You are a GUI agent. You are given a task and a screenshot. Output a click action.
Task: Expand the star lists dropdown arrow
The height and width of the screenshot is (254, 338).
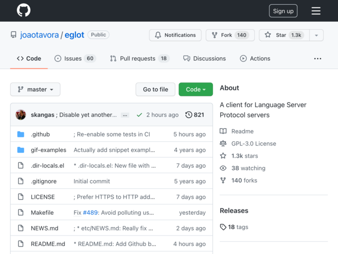click(316, 35)
